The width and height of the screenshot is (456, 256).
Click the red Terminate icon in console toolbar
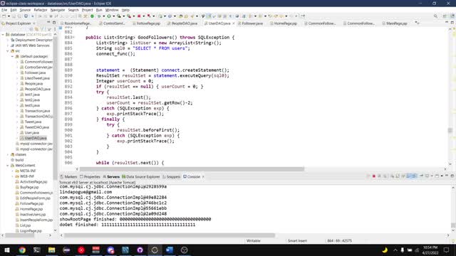[x=374, y=176]
